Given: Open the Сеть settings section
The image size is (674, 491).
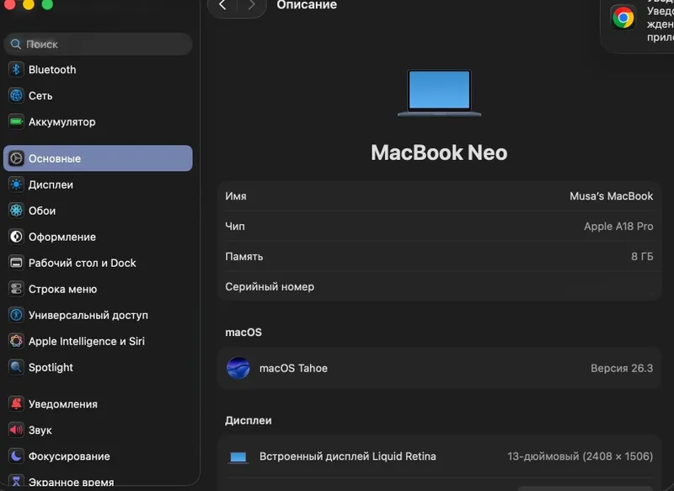Looking at the screenshot, I should 98,95.
